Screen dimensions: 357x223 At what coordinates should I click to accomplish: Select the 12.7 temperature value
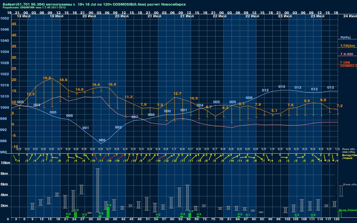[177, 93]
